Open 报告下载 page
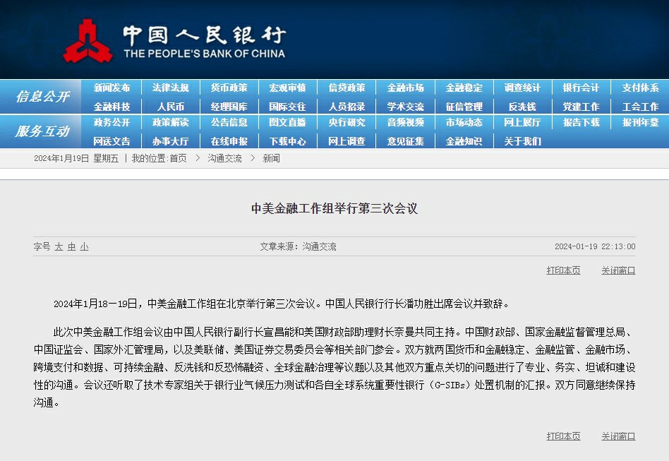The height and width of the screenshot is (461, 669). point(581,123)
